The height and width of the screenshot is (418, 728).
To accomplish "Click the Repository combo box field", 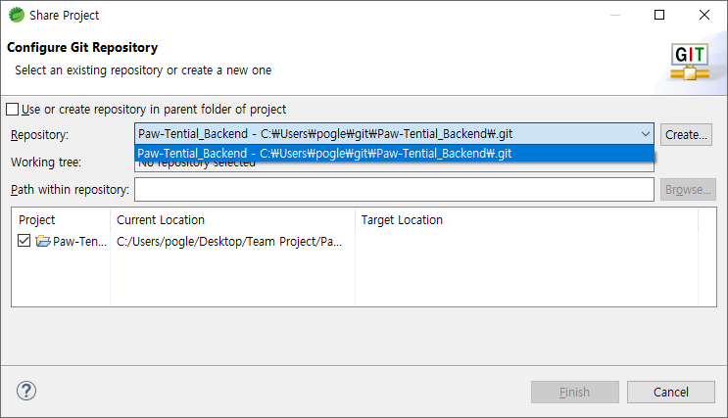I will pos(394,134).
